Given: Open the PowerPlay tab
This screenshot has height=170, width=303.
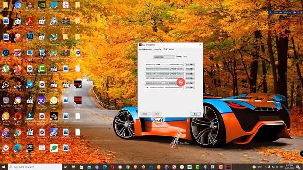Looking at the screenshot, I should [158, 49].
